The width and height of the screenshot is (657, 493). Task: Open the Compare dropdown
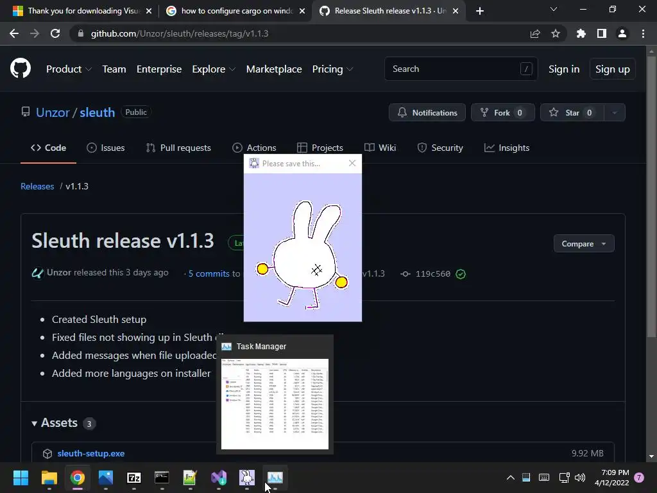[x=584, y=243]
